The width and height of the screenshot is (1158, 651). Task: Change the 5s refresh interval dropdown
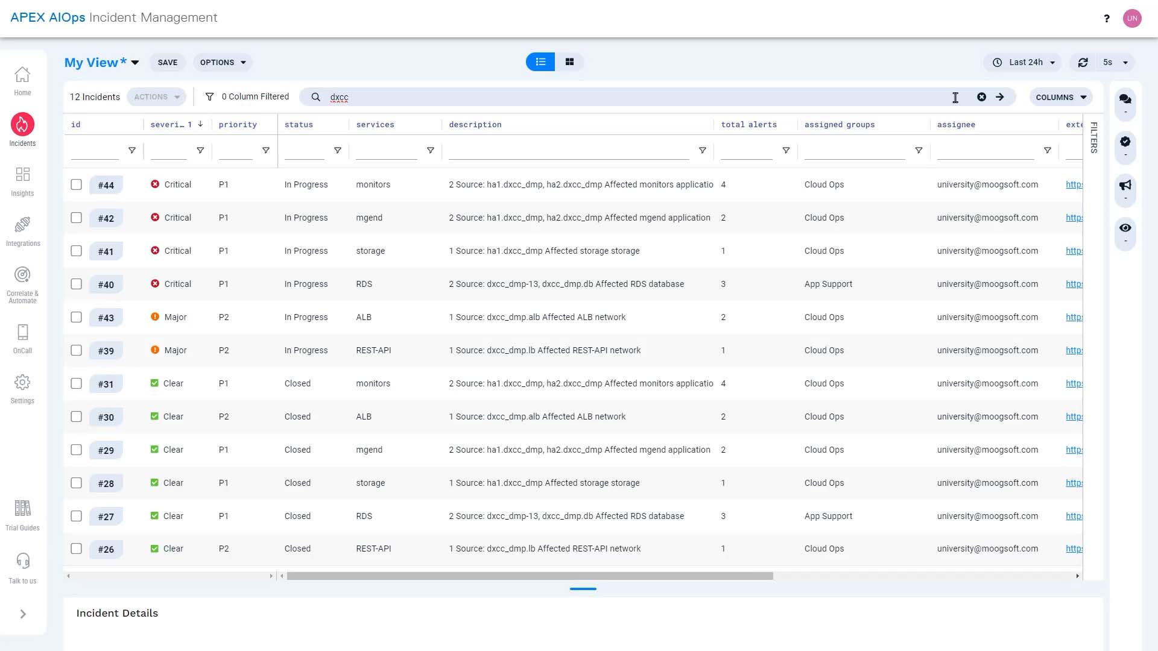[1115, 63]
